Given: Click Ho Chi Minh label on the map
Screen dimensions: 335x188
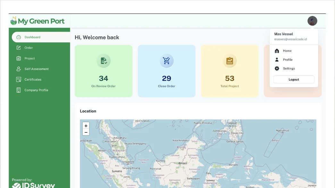Looking at the screenshot, I should pyautogui.click(x=142, y=121).
